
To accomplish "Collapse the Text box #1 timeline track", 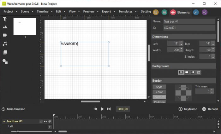I will [4, 121].
